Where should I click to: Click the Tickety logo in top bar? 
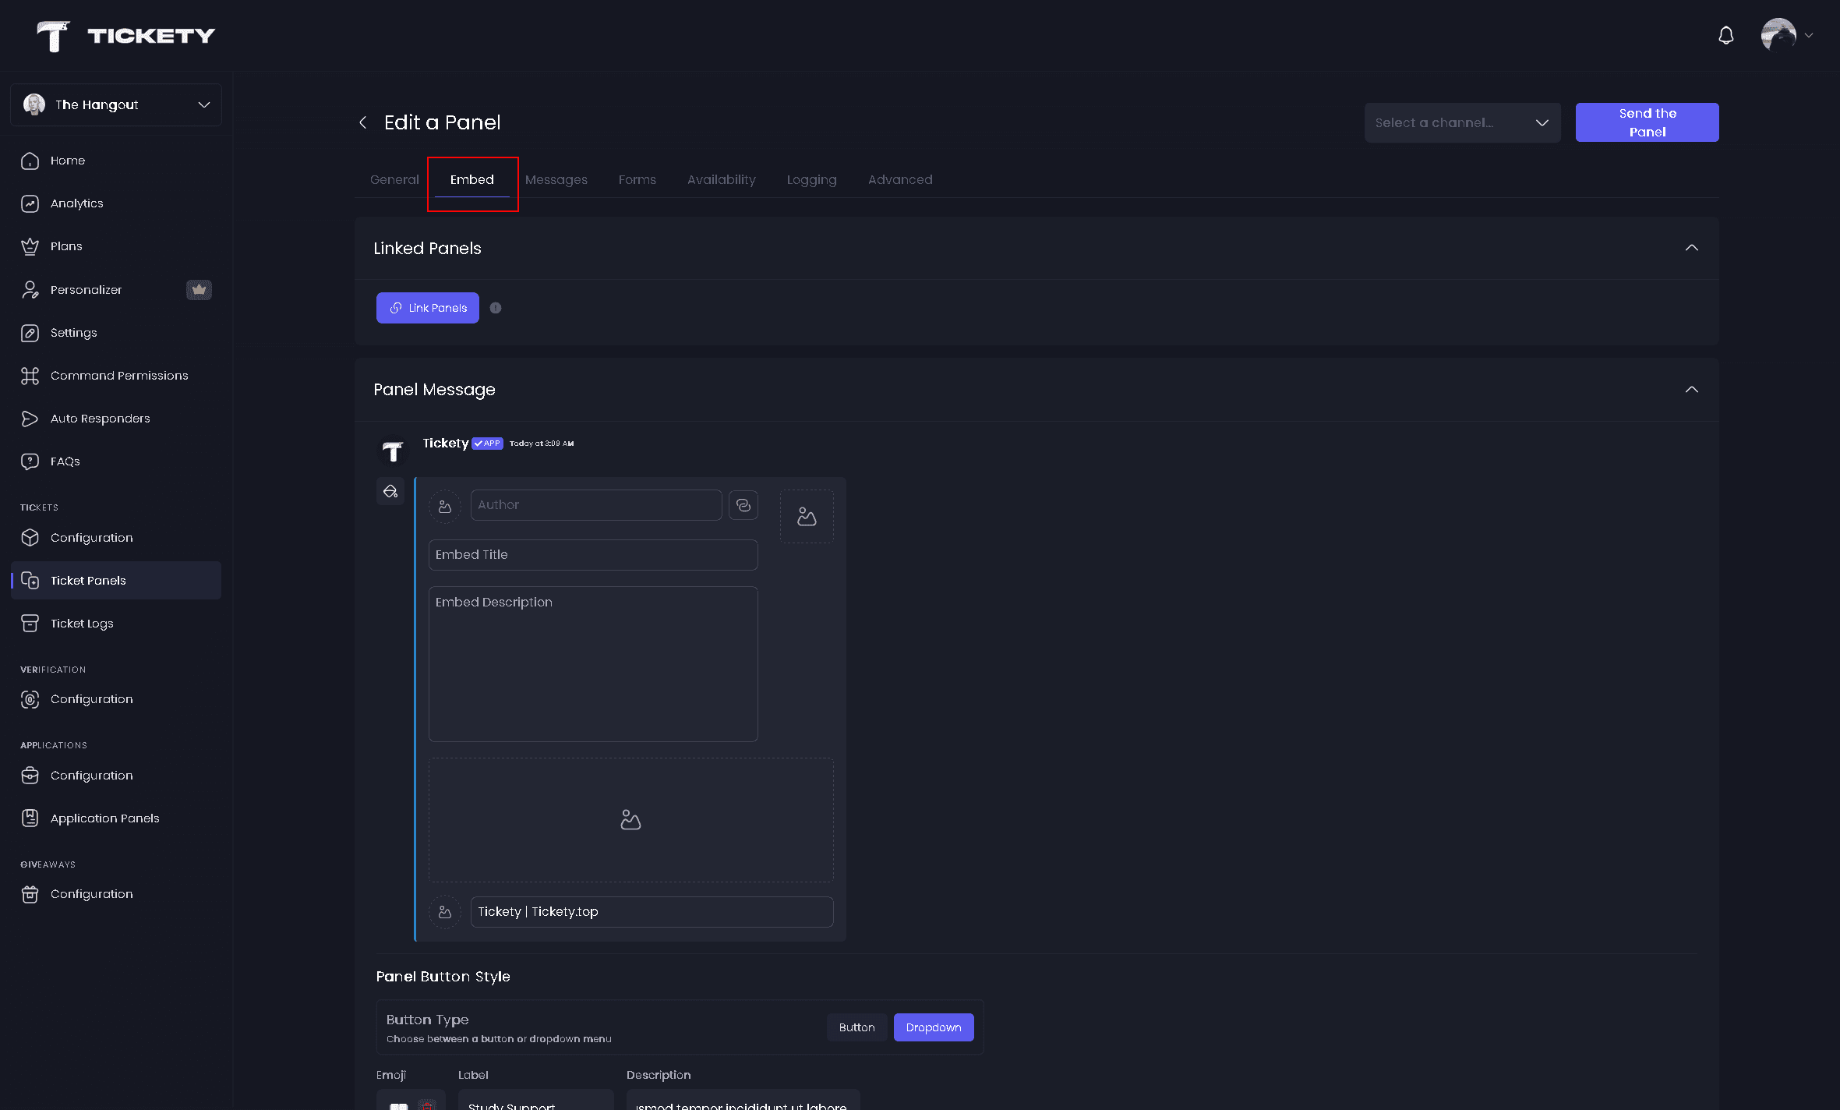(x=125, y=35)
